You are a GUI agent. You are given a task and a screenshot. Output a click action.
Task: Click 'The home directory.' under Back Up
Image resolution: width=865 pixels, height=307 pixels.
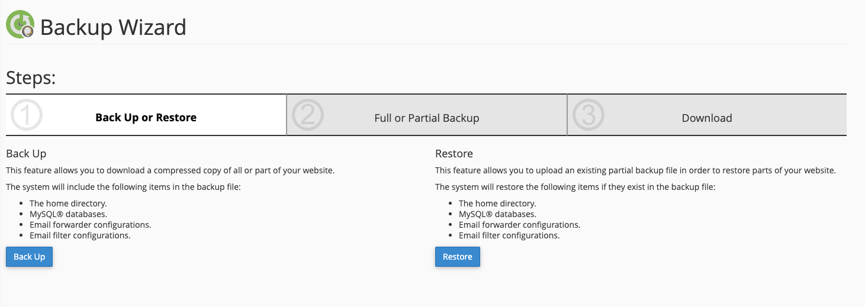[68, 203]
